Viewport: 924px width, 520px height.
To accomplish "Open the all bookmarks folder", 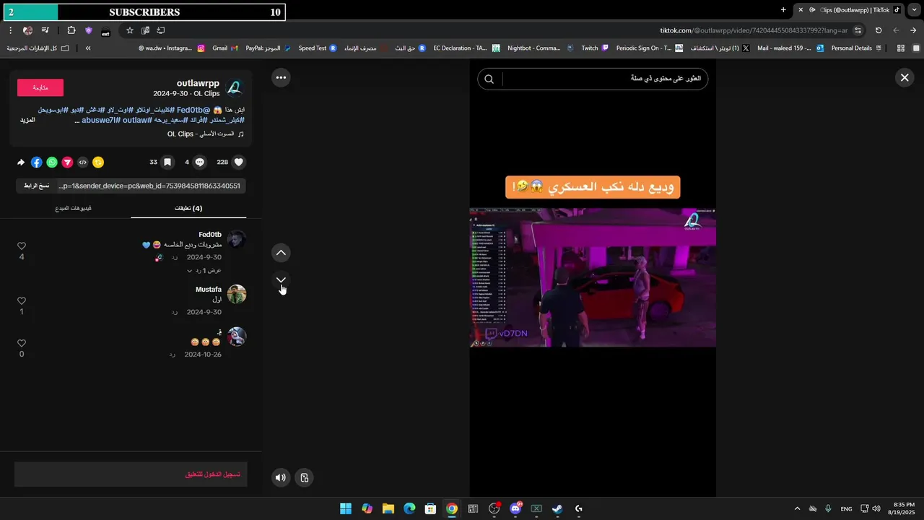I will (x=38, y=48).
